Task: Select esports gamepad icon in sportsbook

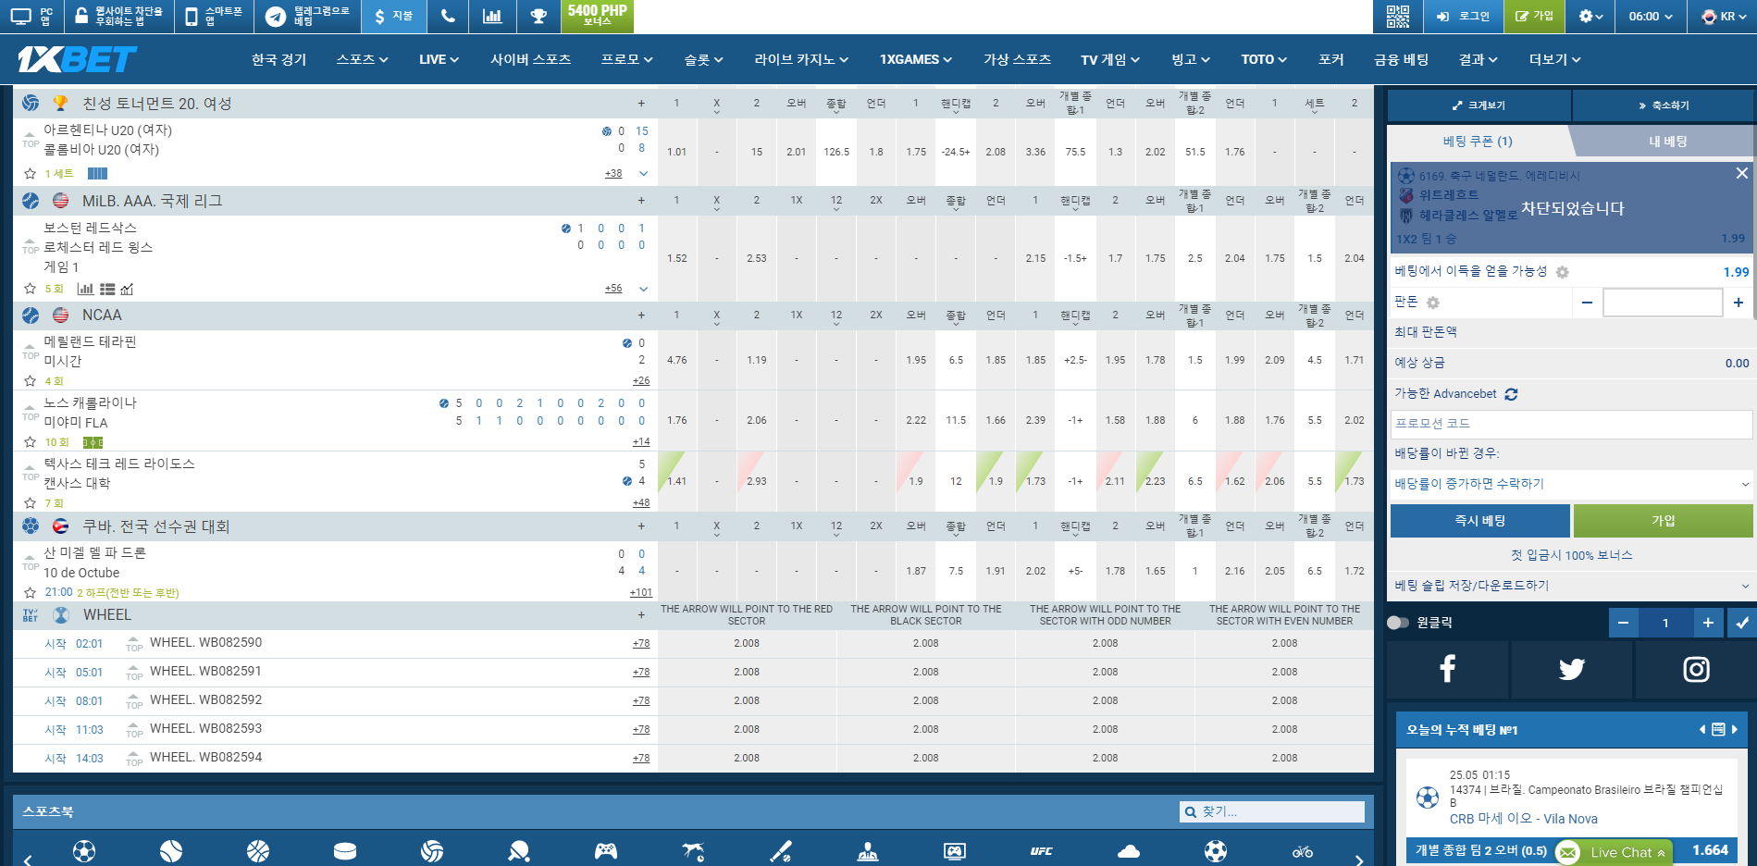Action: pos(606,851)
